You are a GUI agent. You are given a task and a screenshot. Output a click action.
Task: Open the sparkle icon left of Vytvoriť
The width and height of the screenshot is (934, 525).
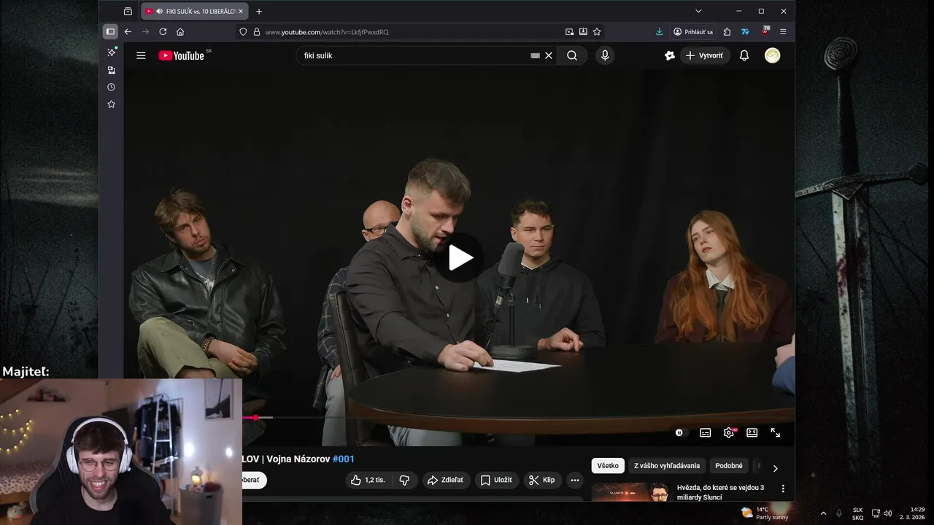(x=669, y=55)
